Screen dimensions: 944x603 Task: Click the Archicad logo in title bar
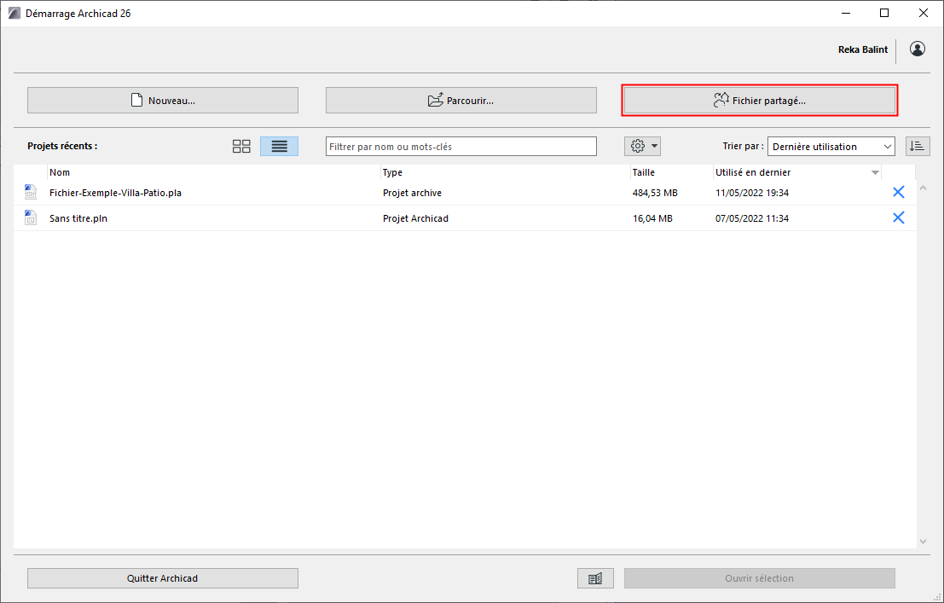click(x=14, y=14)
